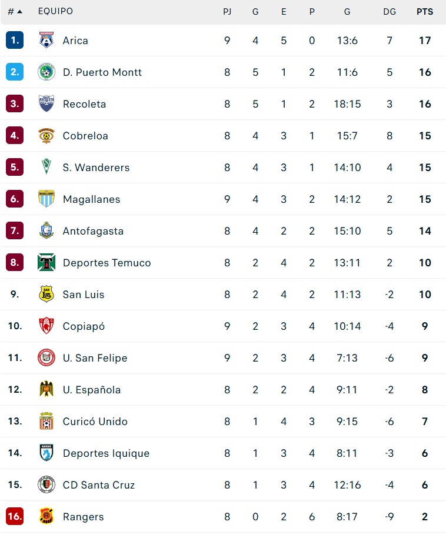Click the Curicó Unido crest icon
Viewport: 446px width, 535px height.
(x=46, y=422)
